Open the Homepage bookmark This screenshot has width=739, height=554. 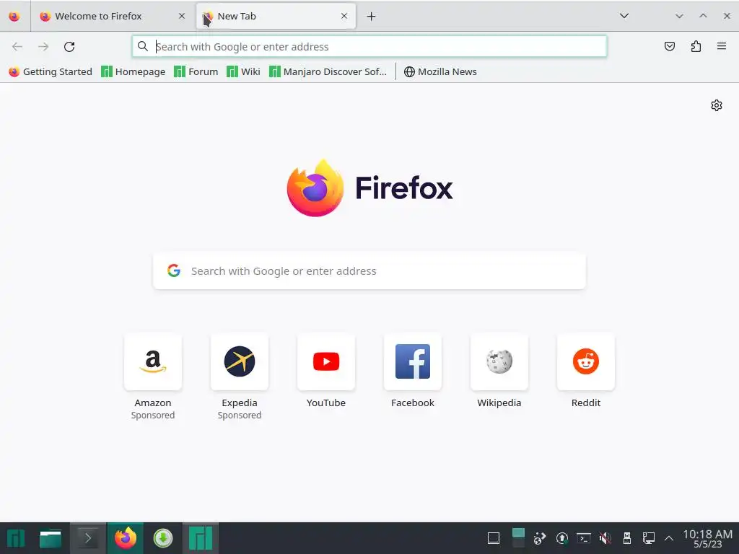134,71
